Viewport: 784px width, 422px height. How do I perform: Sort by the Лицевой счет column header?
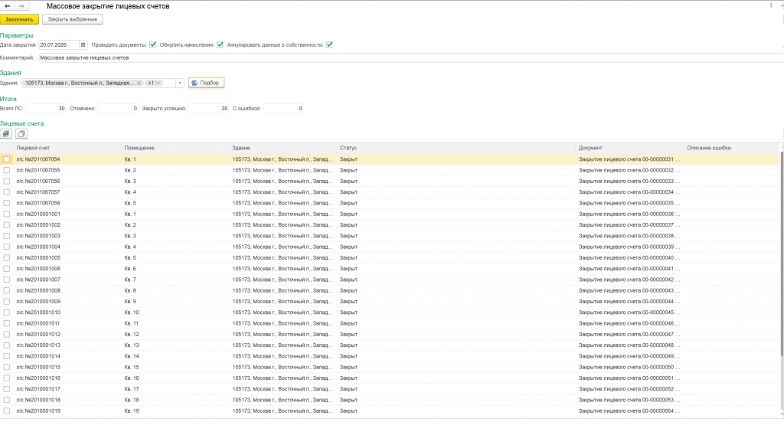pos(67,148)
